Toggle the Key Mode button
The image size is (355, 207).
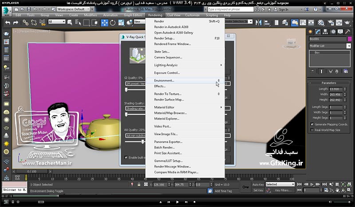tap(299, 190)
